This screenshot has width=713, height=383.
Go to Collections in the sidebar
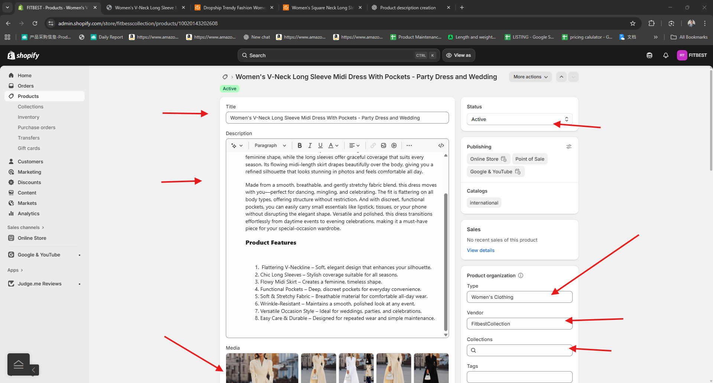30,107
